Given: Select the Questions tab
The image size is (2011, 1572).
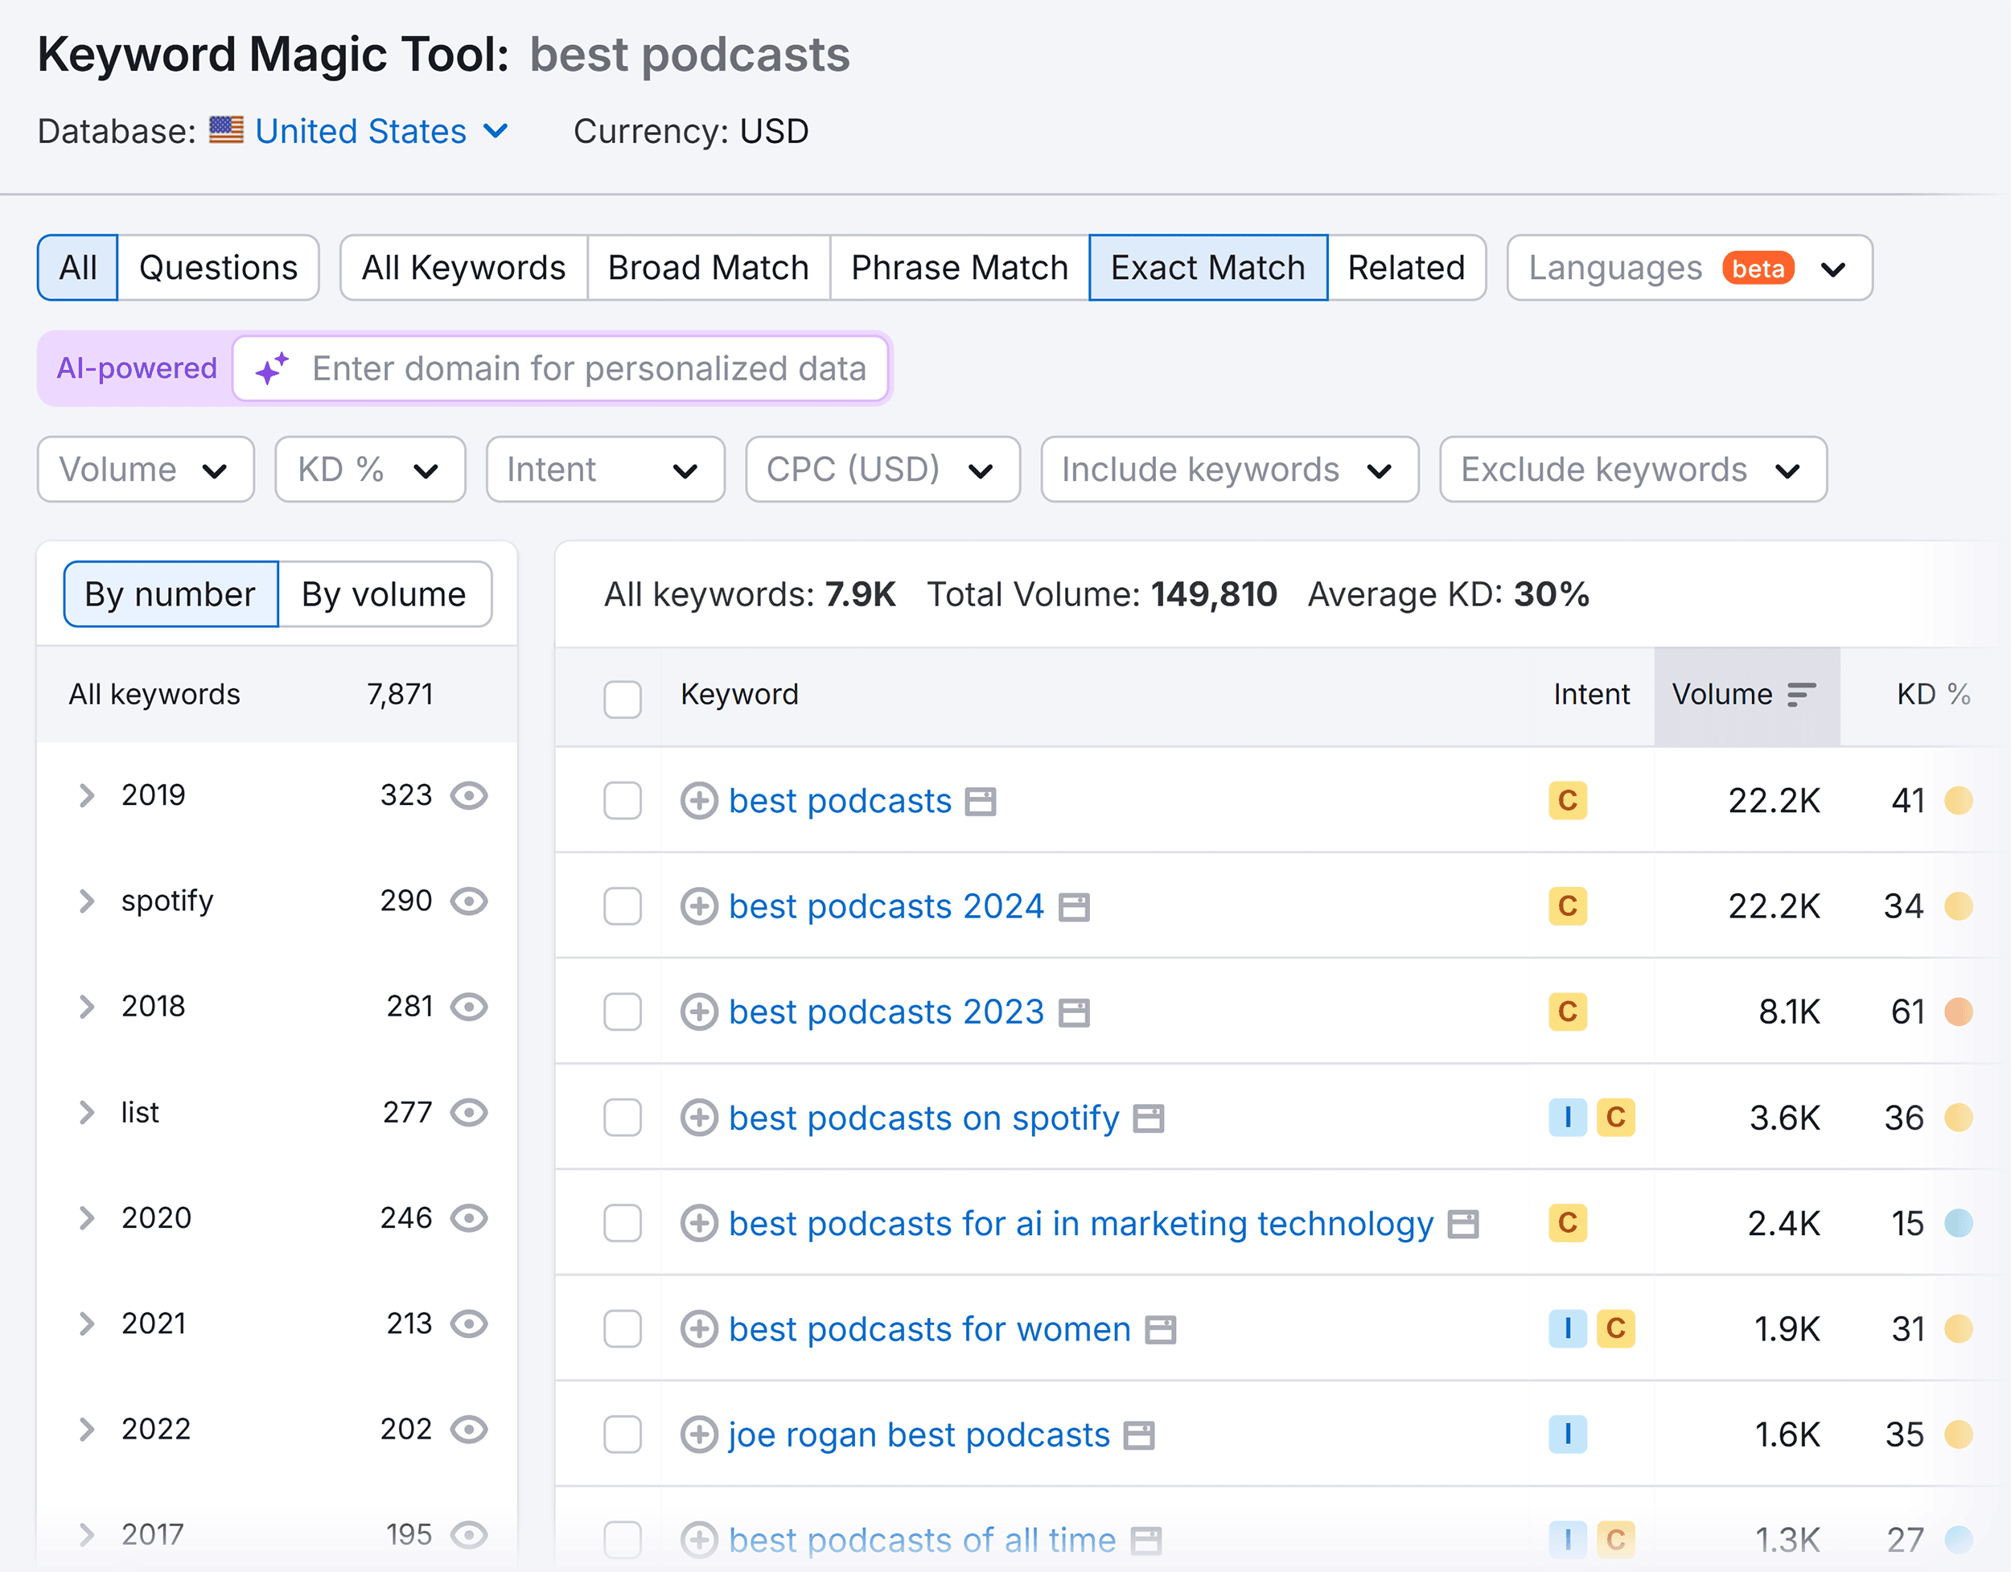Looking at the screenshot, I should tap(218, 268).
